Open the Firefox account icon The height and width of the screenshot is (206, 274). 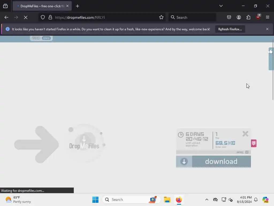click(239, 17)
